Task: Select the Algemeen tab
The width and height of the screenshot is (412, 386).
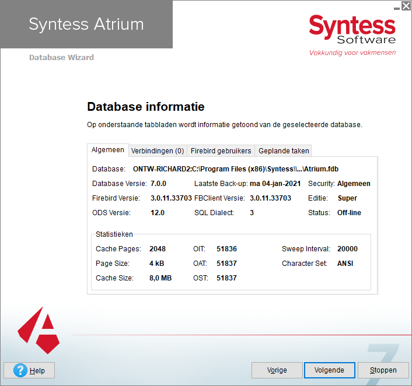Action: pyautogui.click(x=108, y=150)
